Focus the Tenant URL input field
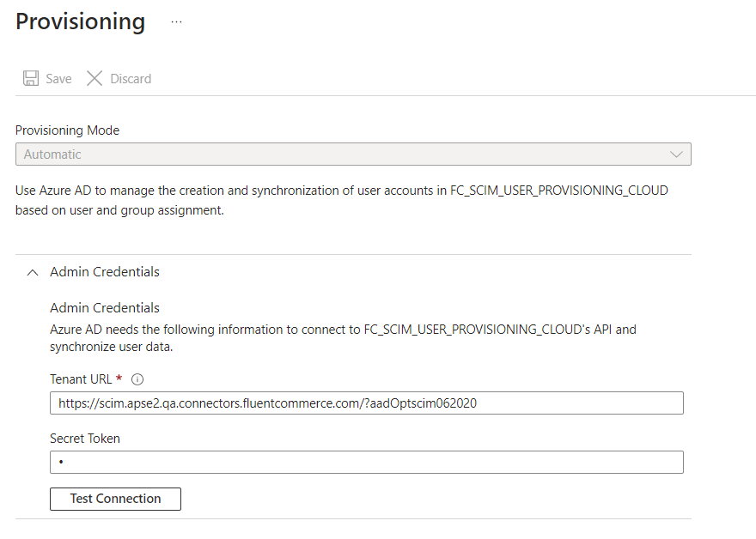This screenshot has width=756, height=539. [366, 403]
